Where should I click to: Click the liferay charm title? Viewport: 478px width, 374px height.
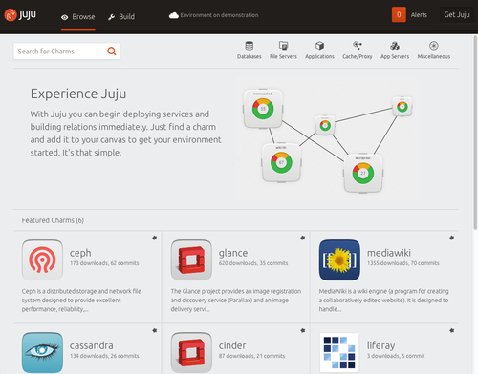coord(381,345)
